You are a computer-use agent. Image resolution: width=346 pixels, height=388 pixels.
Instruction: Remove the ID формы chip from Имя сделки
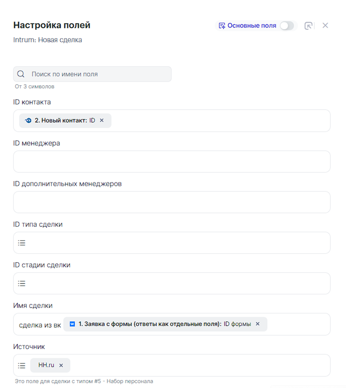click(x=257, y=324)
